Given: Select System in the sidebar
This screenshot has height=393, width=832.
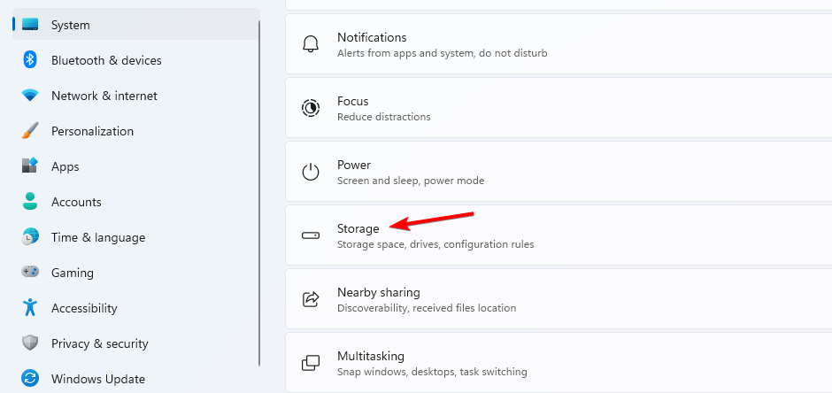Looking at the screenshot, I should pyautogui.click(x=135, y=25).
